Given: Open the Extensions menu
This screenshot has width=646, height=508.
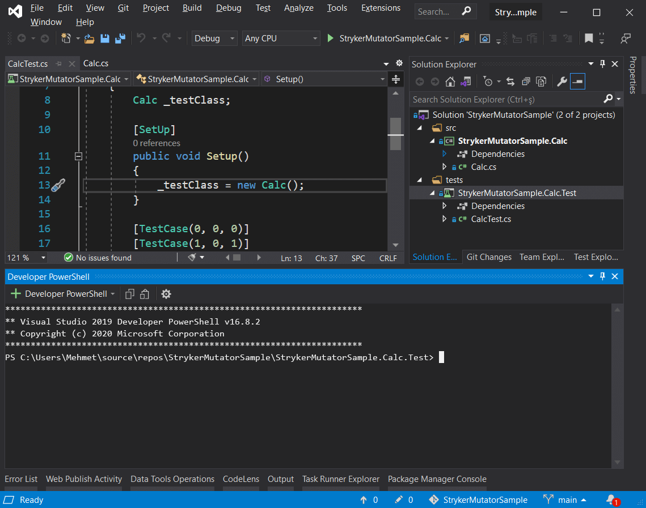Looking at the screenshot, I should coord(381,8).
